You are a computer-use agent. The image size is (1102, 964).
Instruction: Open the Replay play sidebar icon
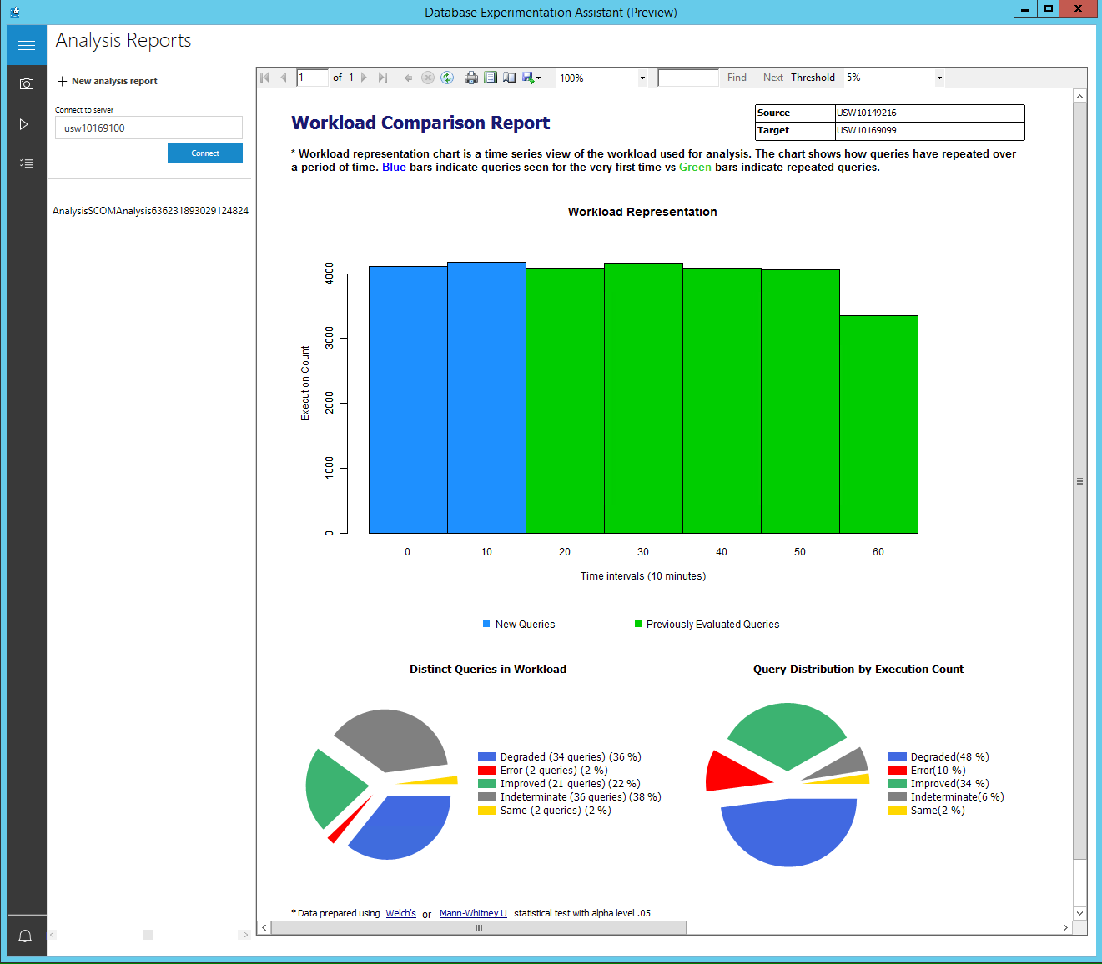point(24,124)
